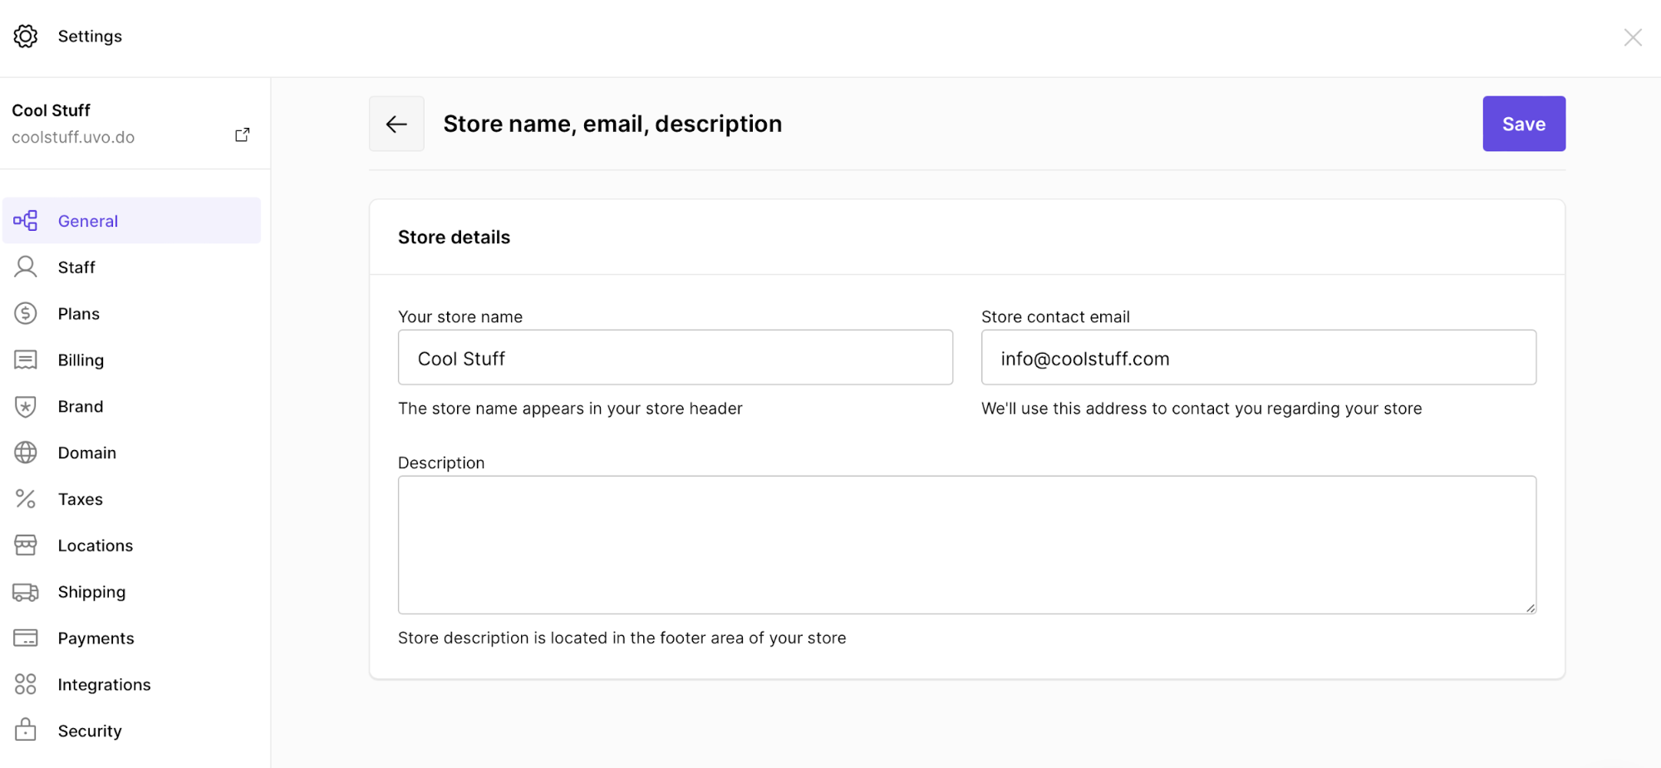Open the store via external link icon
This screenshot has width=1661, height=768.
coord(242,134)
